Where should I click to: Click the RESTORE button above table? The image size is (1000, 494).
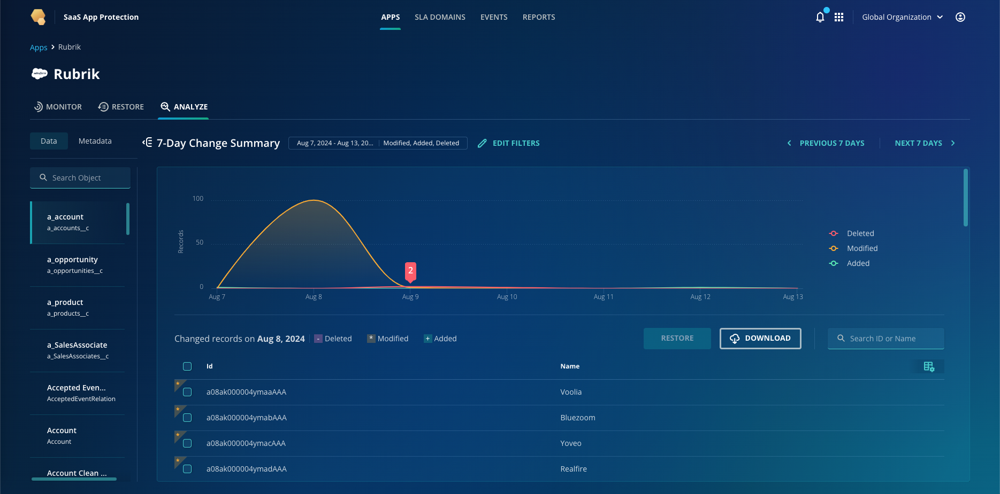(x=677, y=338)
